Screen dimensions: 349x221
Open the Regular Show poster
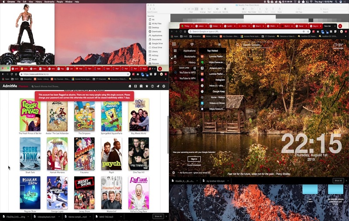[30, 193]
